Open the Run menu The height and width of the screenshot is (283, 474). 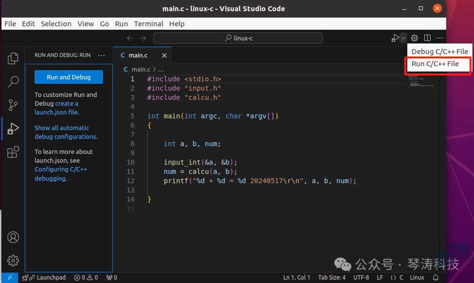pyautogui.click(x=121, y=24)
